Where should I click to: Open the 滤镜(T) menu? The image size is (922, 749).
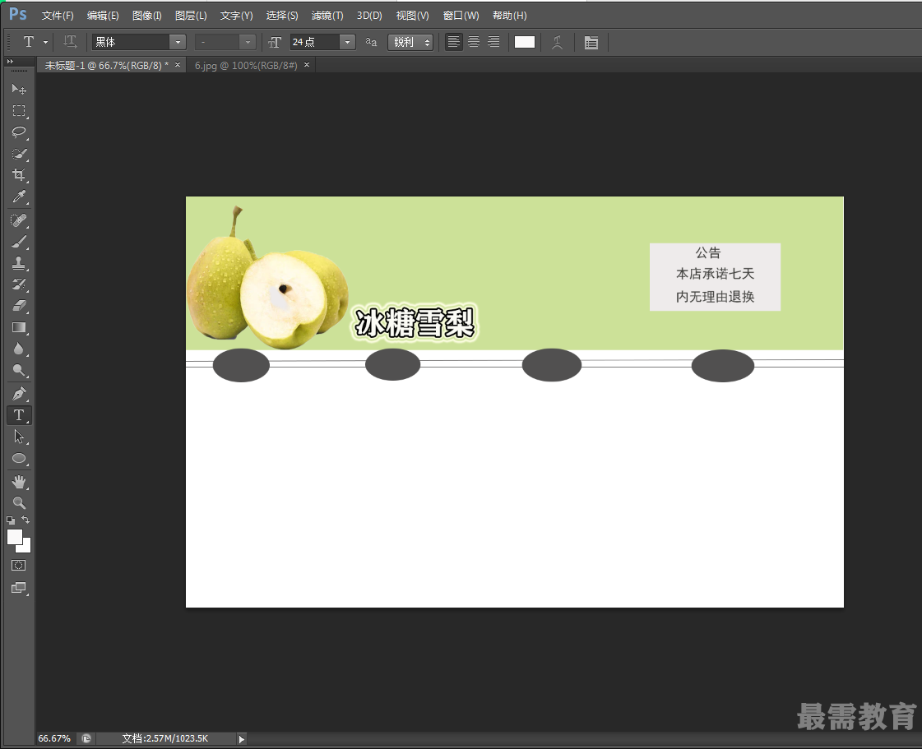point(327,16)
